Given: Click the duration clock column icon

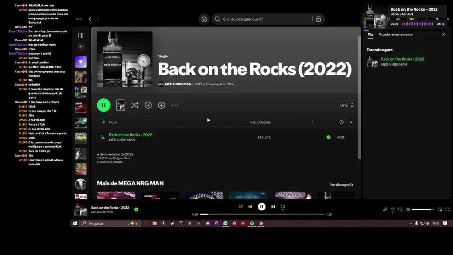Looking at the screenshot, I should [342, 122].
